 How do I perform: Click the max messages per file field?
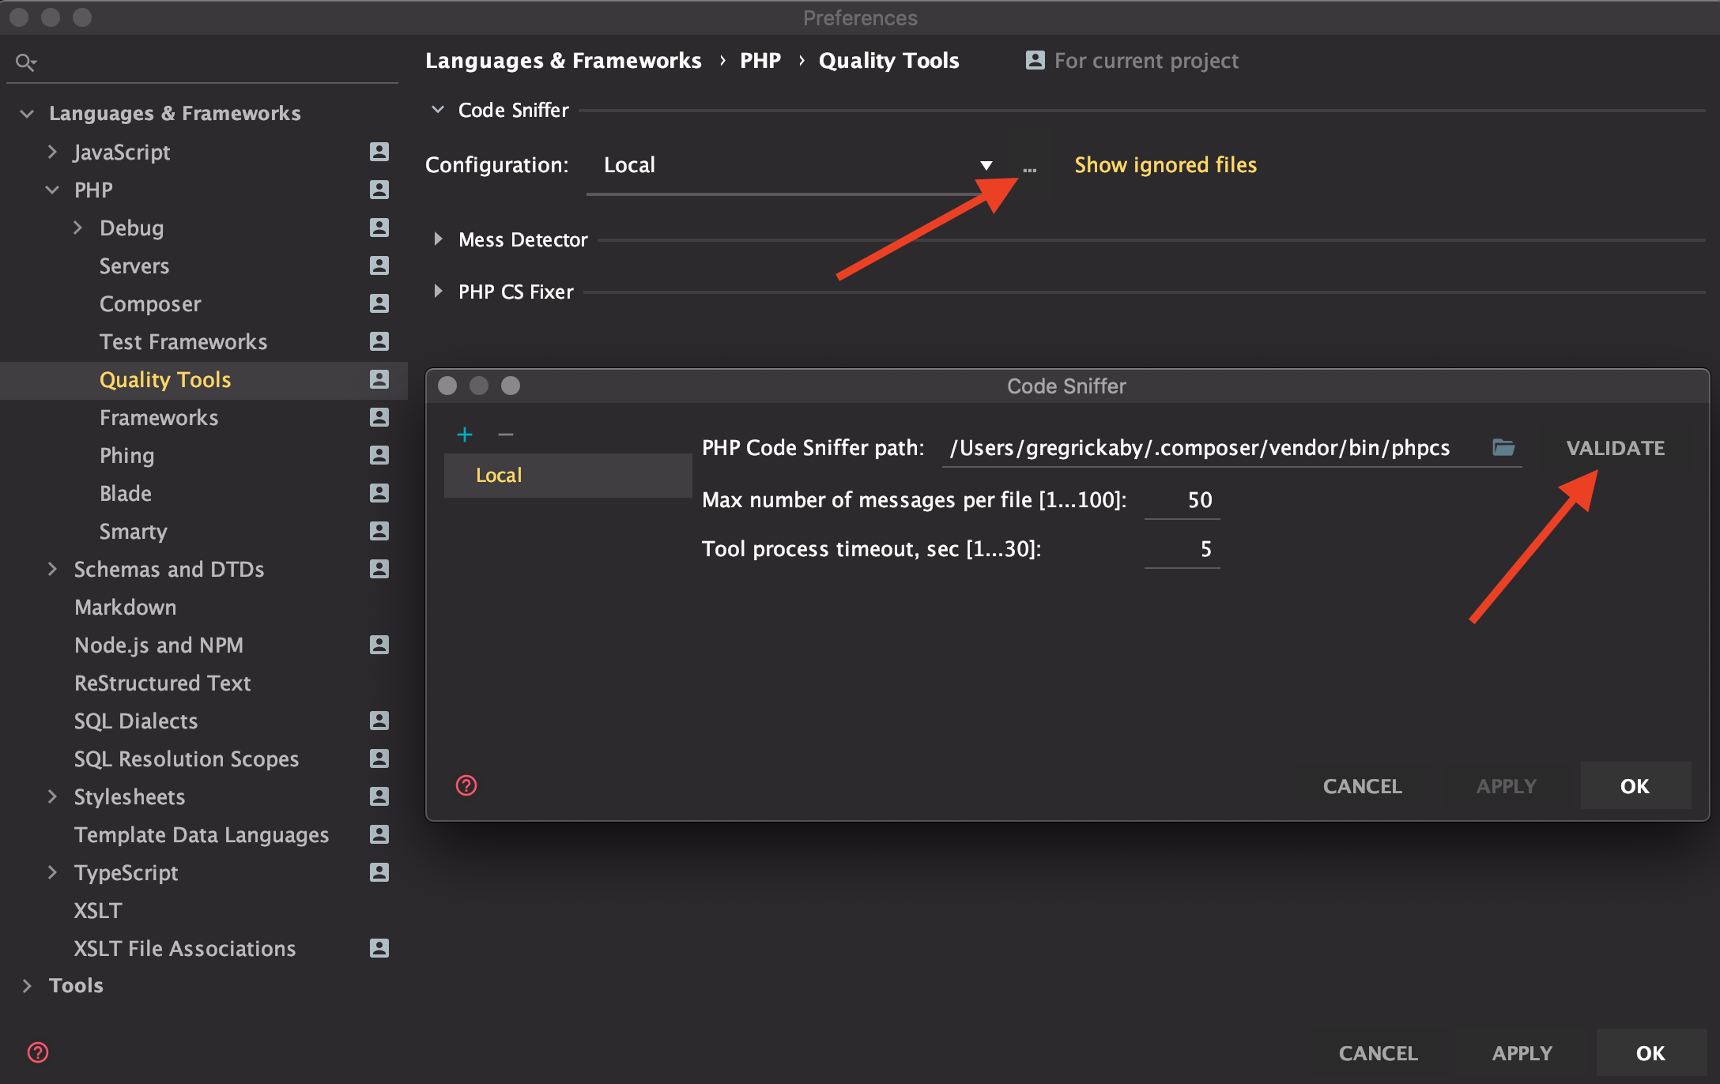(x=1182, y=499)
